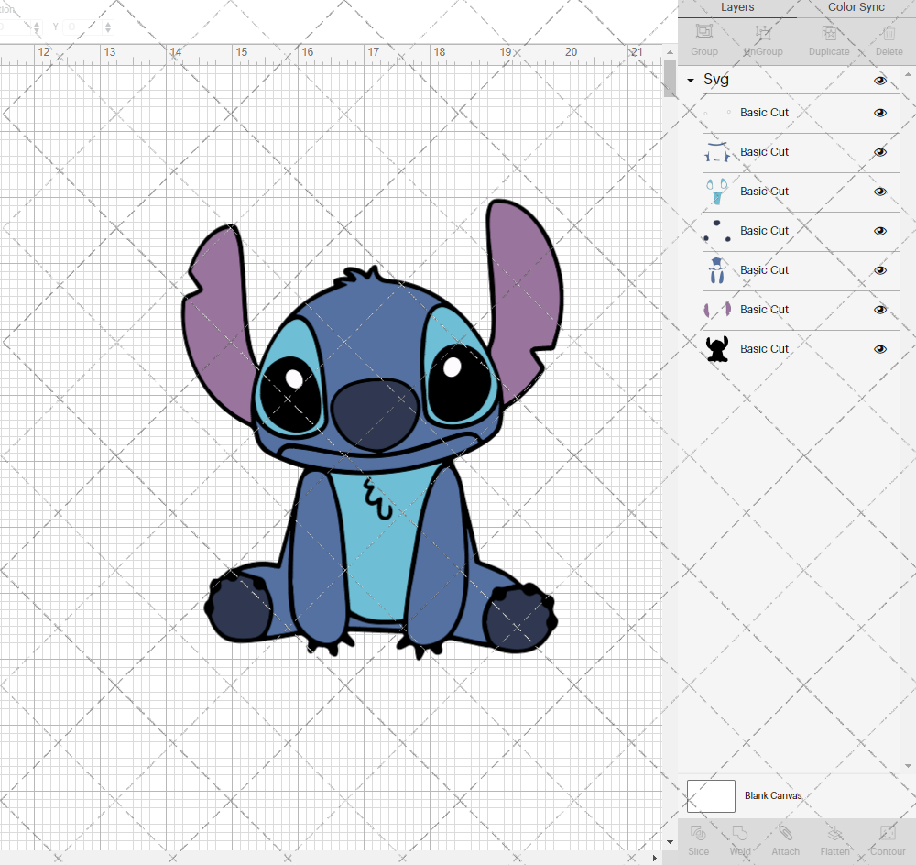Click the Delete trash icon

889,32
